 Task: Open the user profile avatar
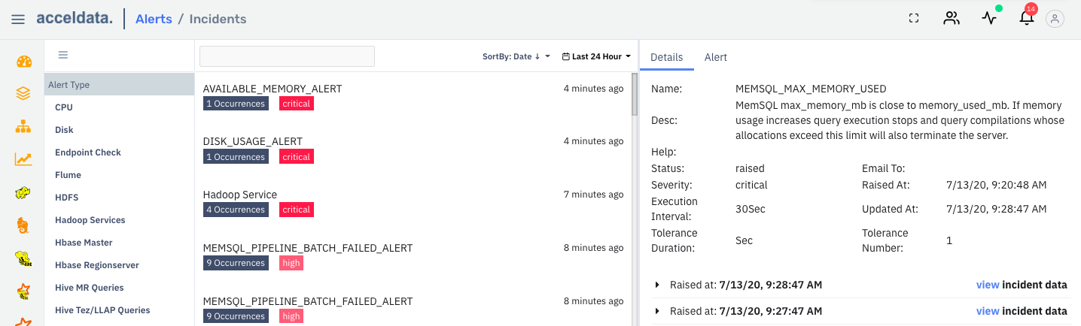[1055, 19]
